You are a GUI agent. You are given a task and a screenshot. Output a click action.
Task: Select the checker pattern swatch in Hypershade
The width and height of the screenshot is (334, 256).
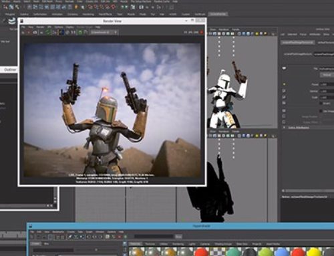[218, 252]
